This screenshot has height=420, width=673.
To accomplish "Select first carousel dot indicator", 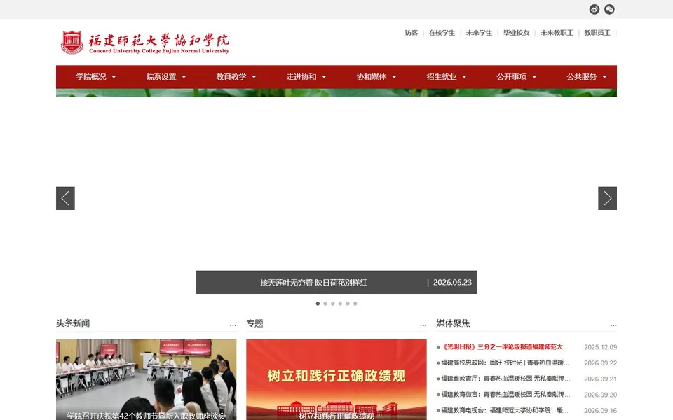I will click(x=318, y=304).
